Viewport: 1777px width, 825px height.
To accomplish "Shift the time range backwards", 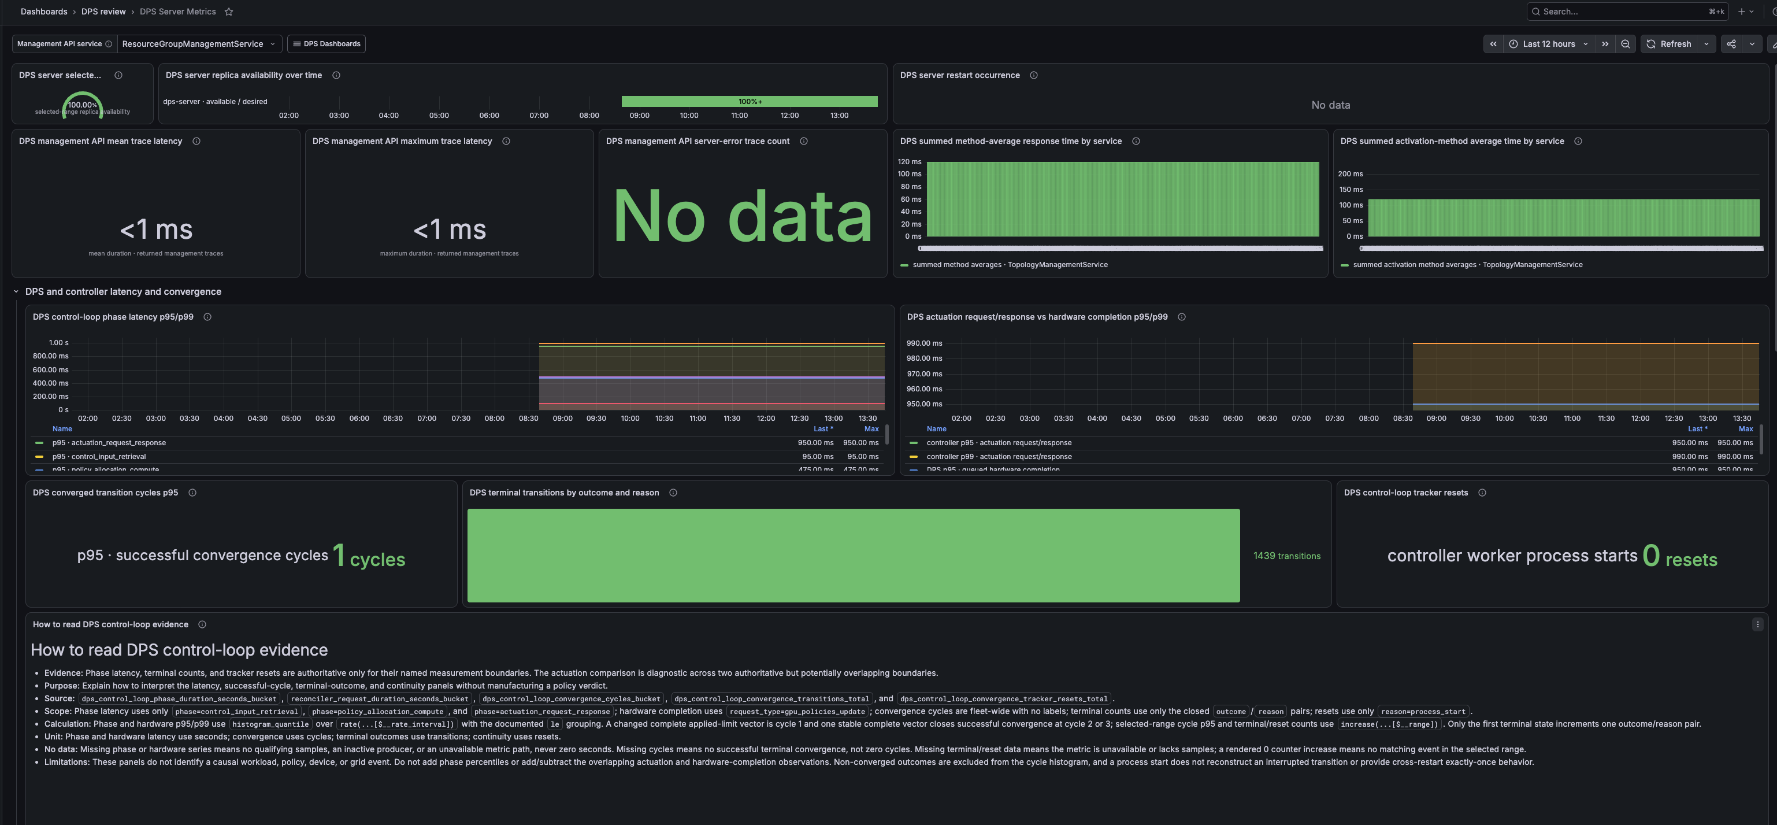I will point(1493,44).
